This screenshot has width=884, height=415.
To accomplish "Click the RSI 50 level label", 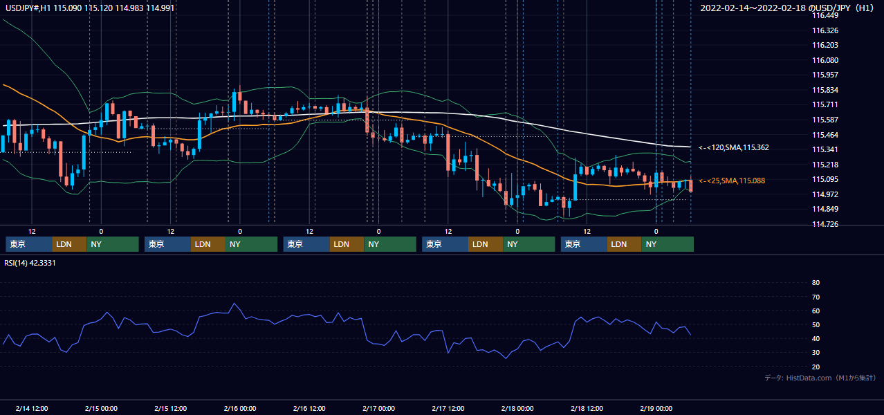I will click(x=816, y=324).
